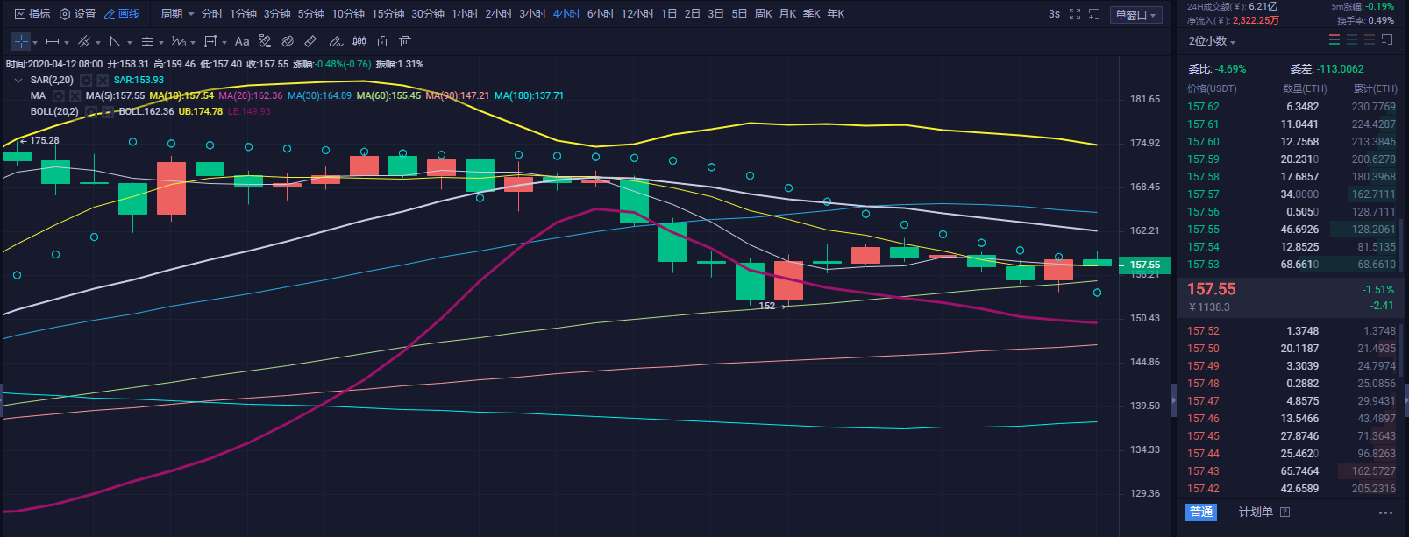Viewport: 1409px width, 537px height.
Task: Show the bids-only order book view
Action: [1352, 40]
